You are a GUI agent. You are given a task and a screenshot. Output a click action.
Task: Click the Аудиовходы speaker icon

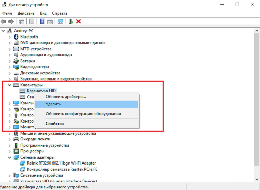click(x=16, y=55)
